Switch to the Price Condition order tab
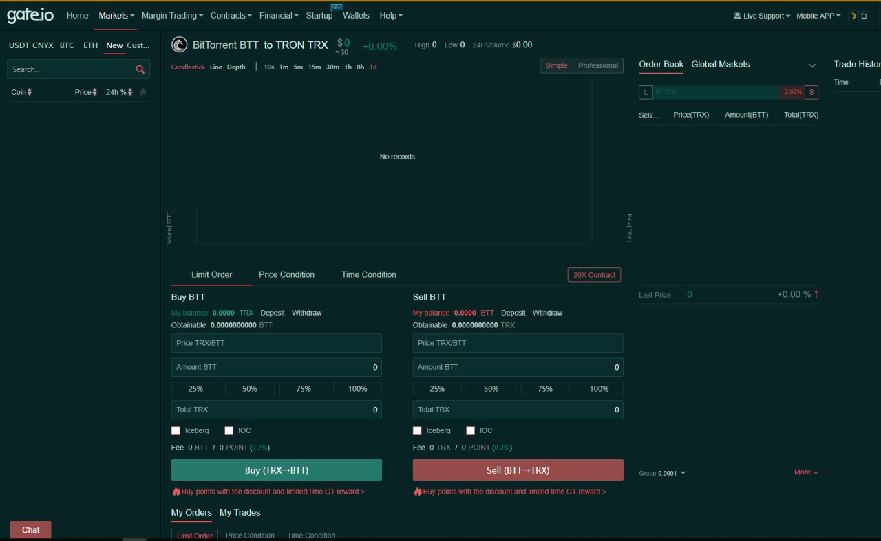Image resolution: width=881 pixels, height=541 pixels. pos(287,274)
